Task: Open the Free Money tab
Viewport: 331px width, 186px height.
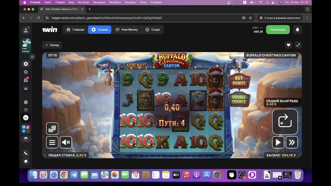Action: tap(126, 30)
